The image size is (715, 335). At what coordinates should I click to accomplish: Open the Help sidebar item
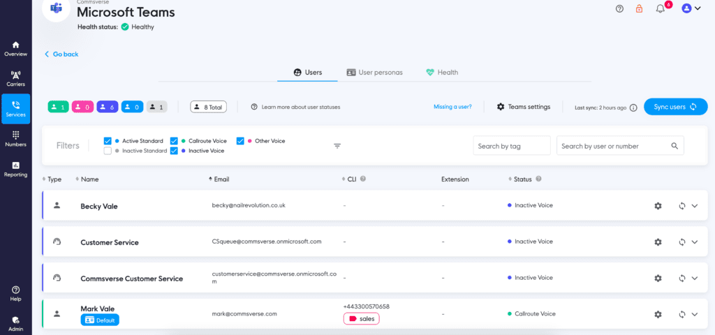(16, 294)
